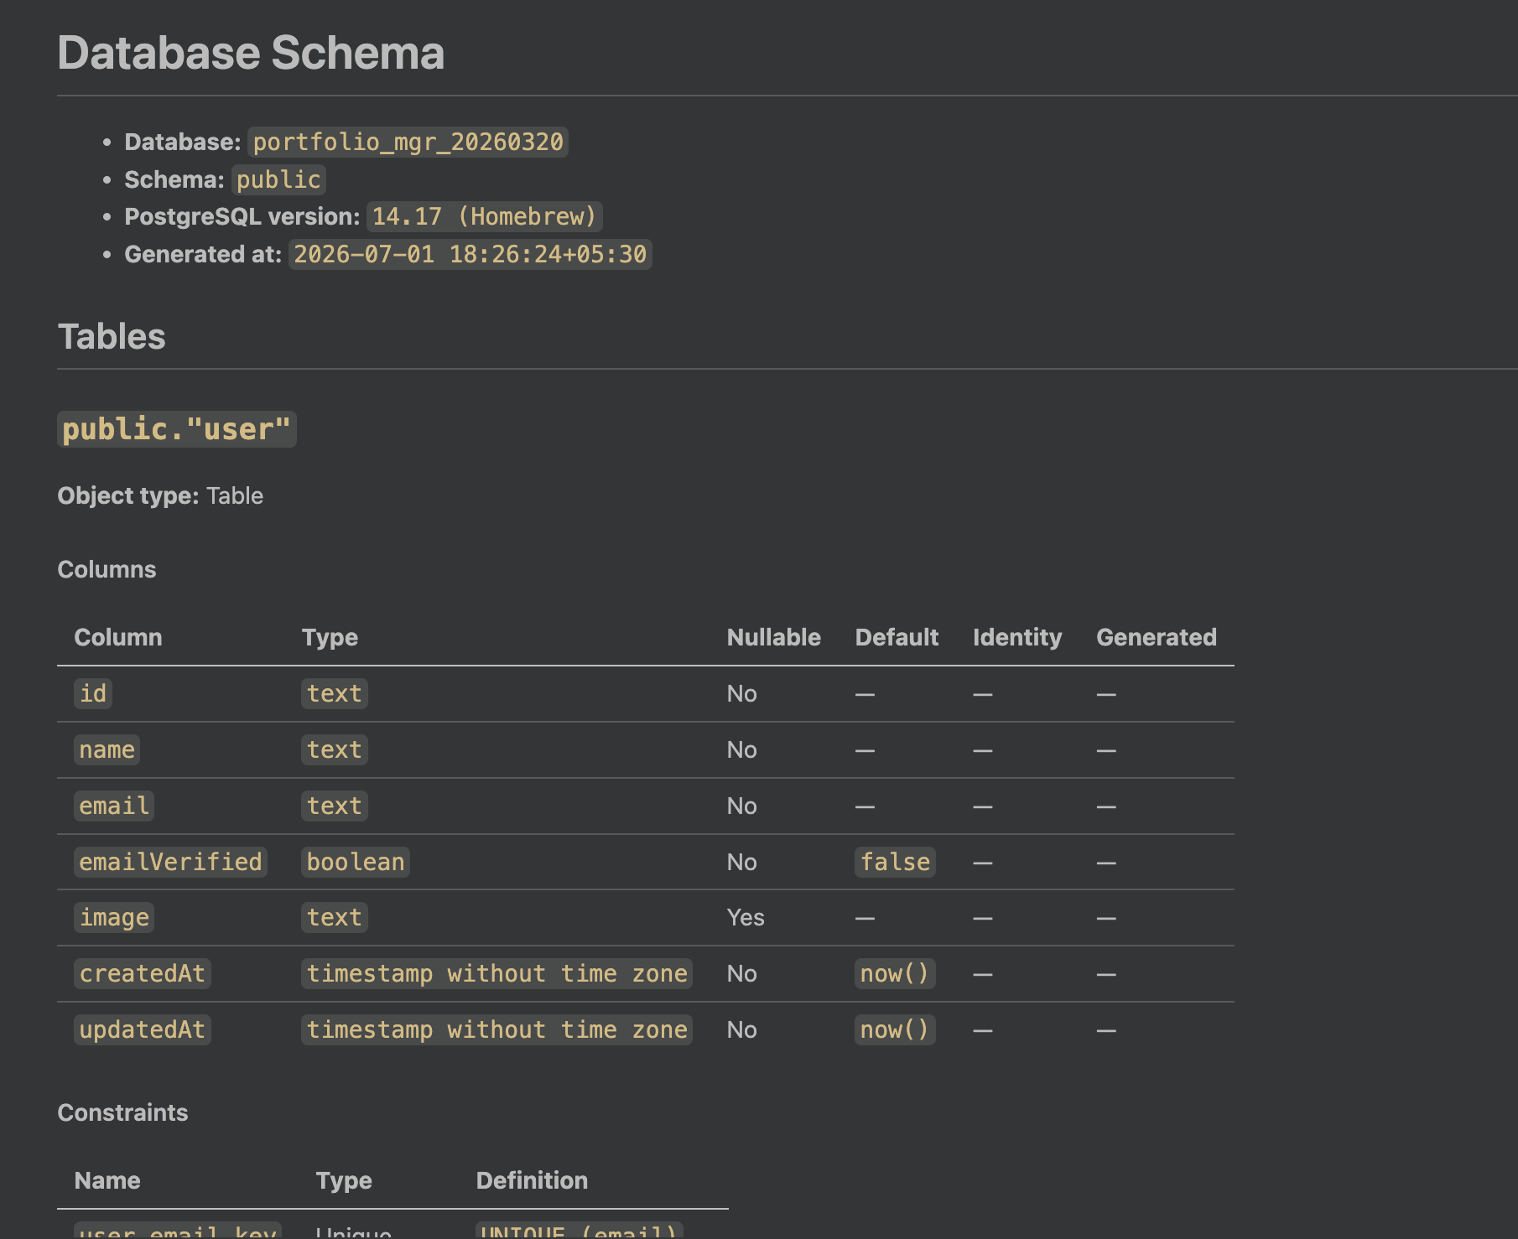Screen dimensions: 1518x1239
Task: Click the Name header in Constraints table
Action: click(107, 1180)
